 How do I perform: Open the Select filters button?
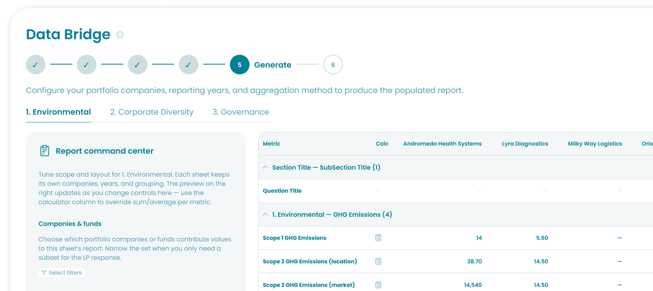[62, 273]
